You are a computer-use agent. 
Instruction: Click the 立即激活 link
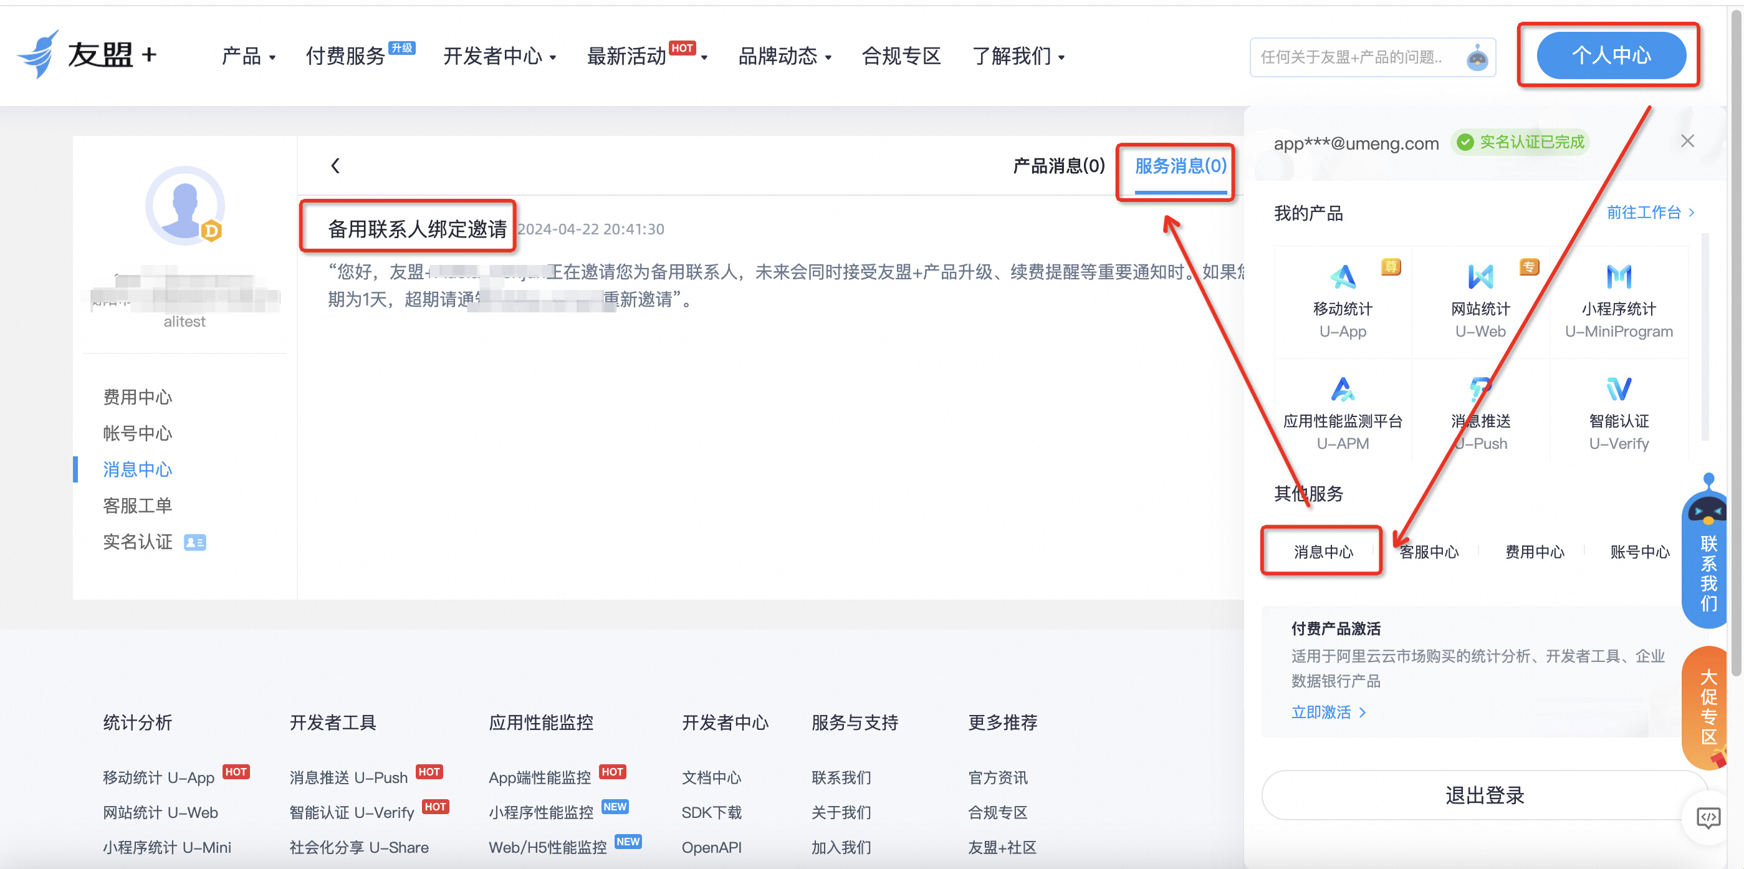pos(1329,713)
